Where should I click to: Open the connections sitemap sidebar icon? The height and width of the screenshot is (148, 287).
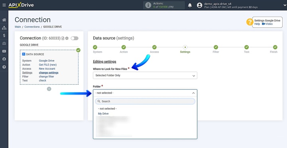tap(4, 28)
